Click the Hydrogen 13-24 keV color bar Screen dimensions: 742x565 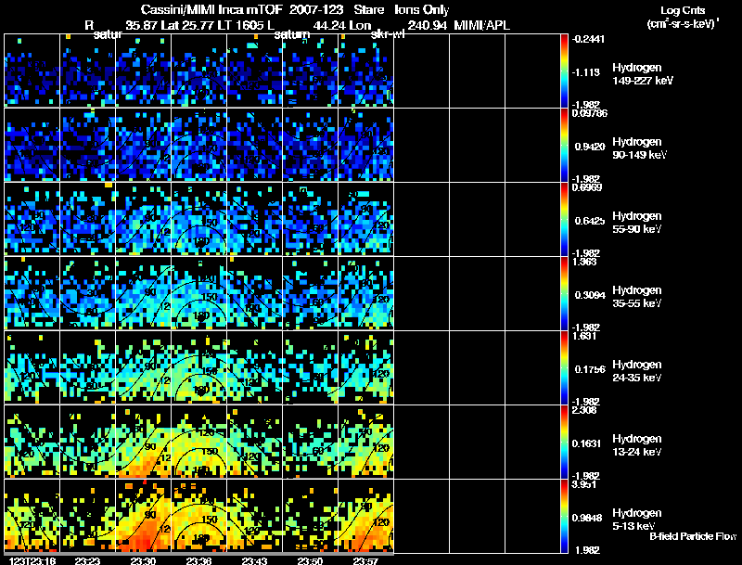coord(564,443)
